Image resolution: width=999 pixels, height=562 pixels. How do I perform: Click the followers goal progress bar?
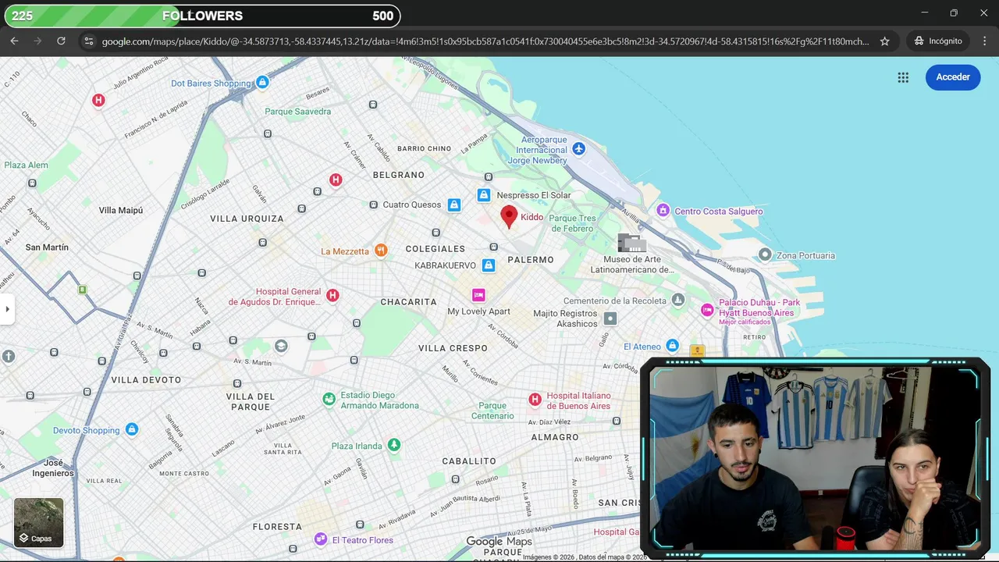[x=203, y=16]
